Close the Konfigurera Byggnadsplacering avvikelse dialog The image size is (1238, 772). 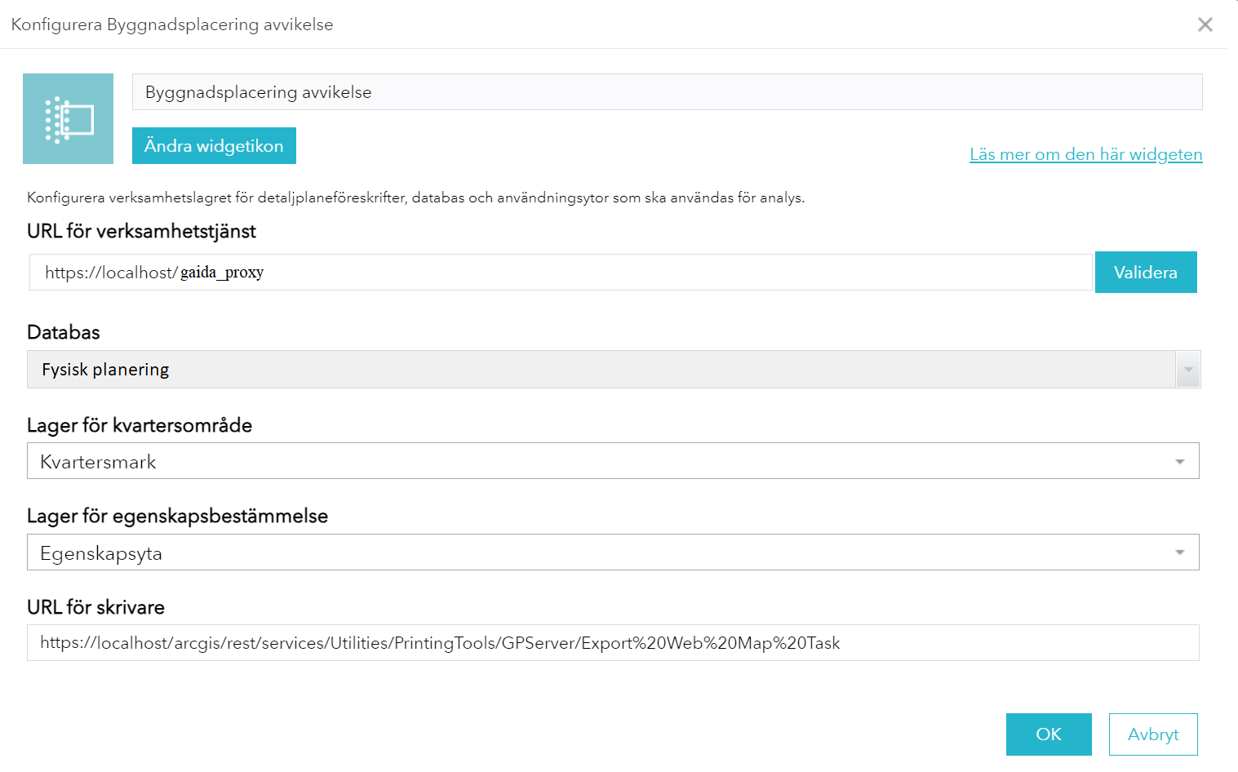tap(1205, 24)
